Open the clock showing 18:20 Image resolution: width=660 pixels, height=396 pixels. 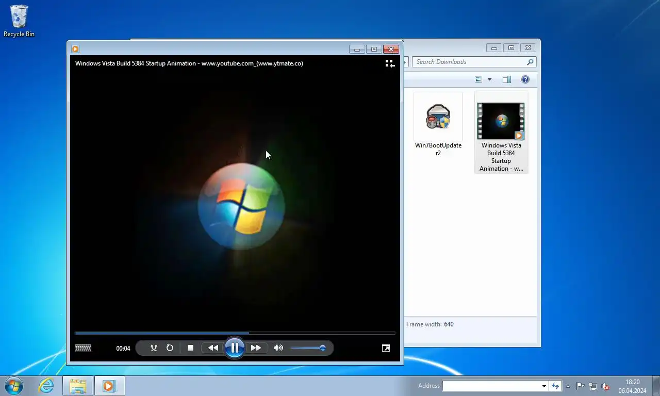(632, 386)
